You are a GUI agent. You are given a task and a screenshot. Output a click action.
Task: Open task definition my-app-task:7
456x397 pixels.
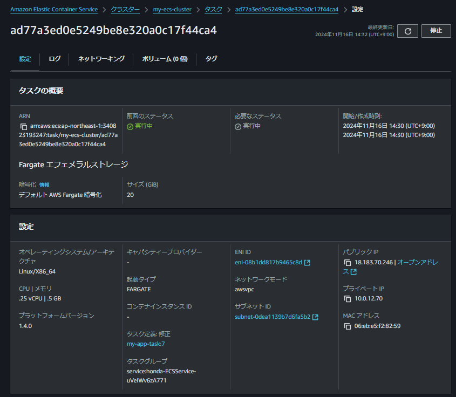146,344
